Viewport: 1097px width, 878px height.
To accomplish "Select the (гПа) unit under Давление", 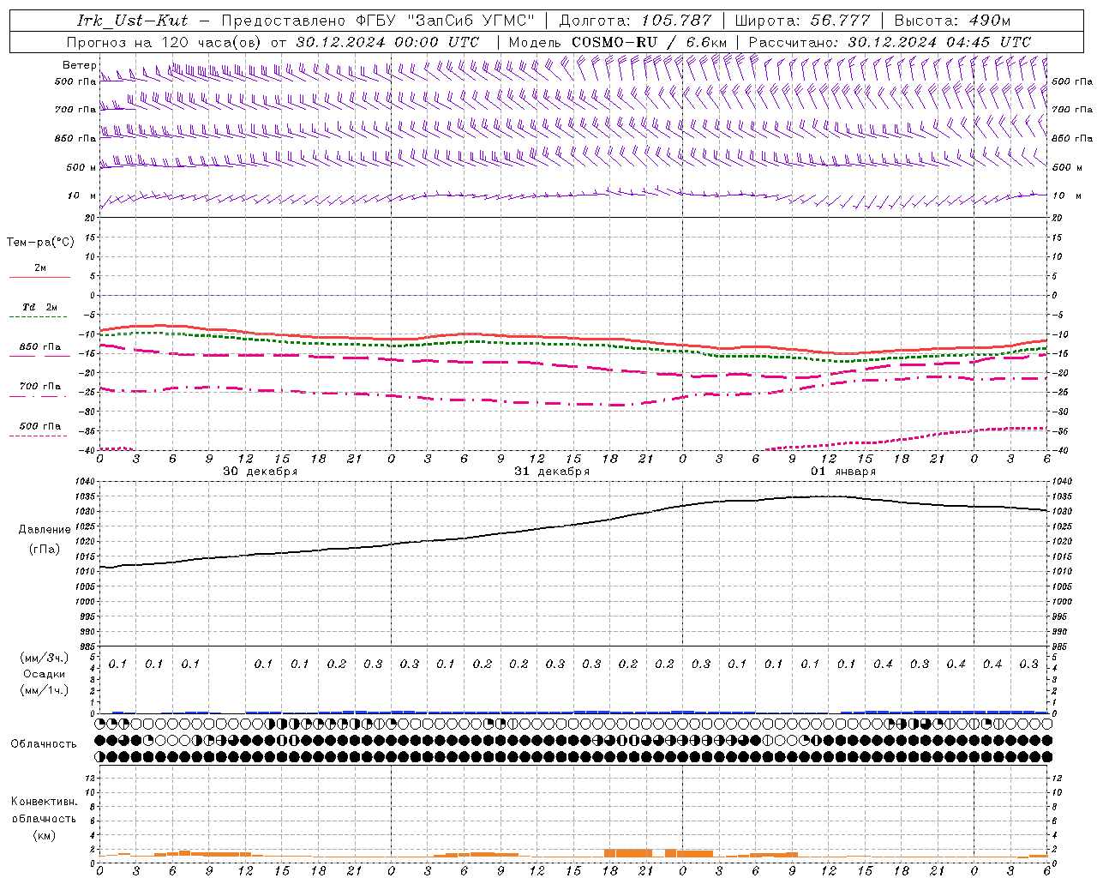I will pos(45,549).
